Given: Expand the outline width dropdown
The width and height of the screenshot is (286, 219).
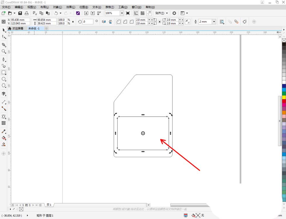Looking at the screenshot, I should pyautogui.click(x=214, y=22).
